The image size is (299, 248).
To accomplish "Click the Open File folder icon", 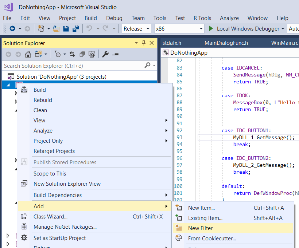I will point(56,29).
